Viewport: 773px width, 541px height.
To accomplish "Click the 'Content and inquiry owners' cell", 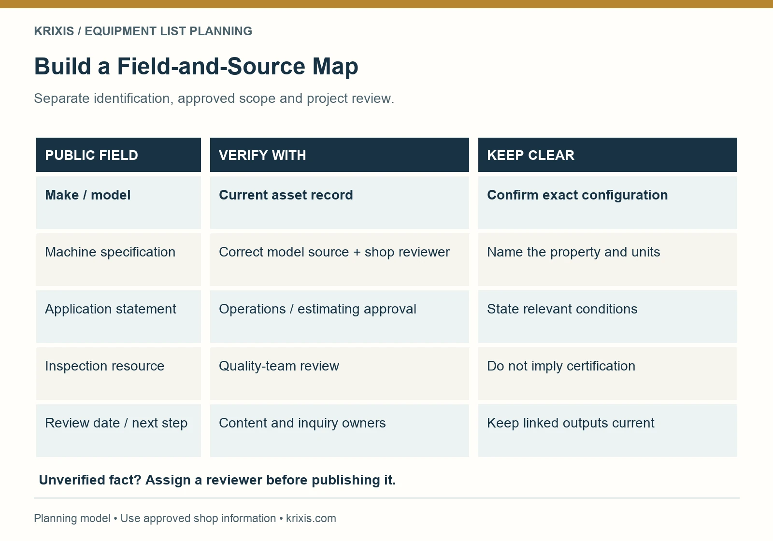I will coord(340,431).
